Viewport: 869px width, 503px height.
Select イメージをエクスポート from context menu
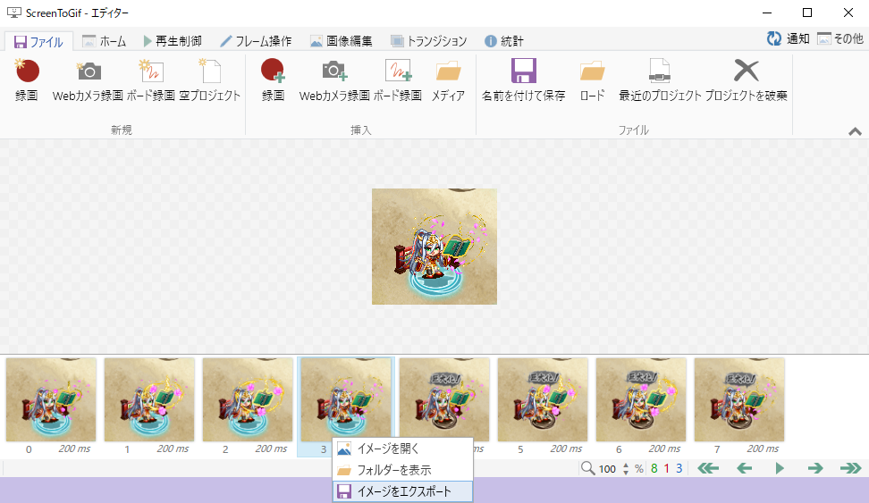point(402,490)
